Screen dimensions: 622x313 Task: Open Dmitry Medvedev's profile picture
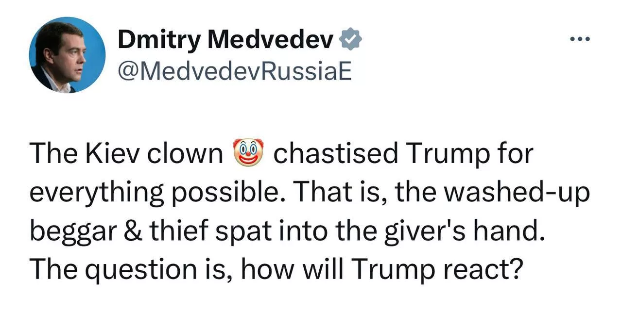pyautogui.click(x=67, y=54)
